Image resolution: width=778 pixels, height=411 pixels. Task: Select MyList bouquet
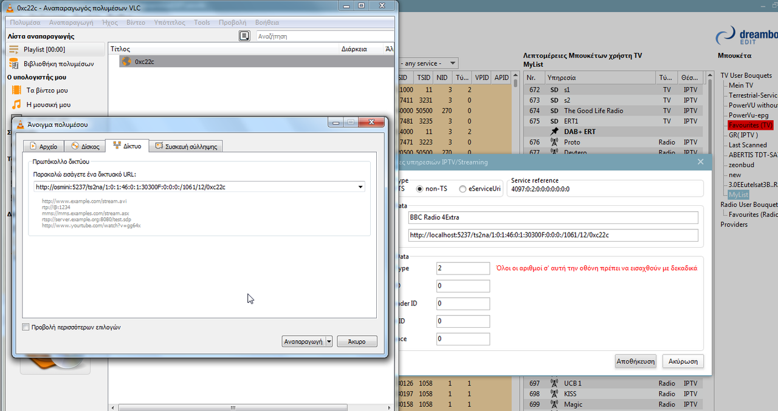coord(738,195)
